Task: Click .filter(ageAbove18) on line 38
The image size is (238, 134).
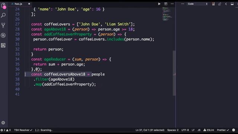Action: 54,79
